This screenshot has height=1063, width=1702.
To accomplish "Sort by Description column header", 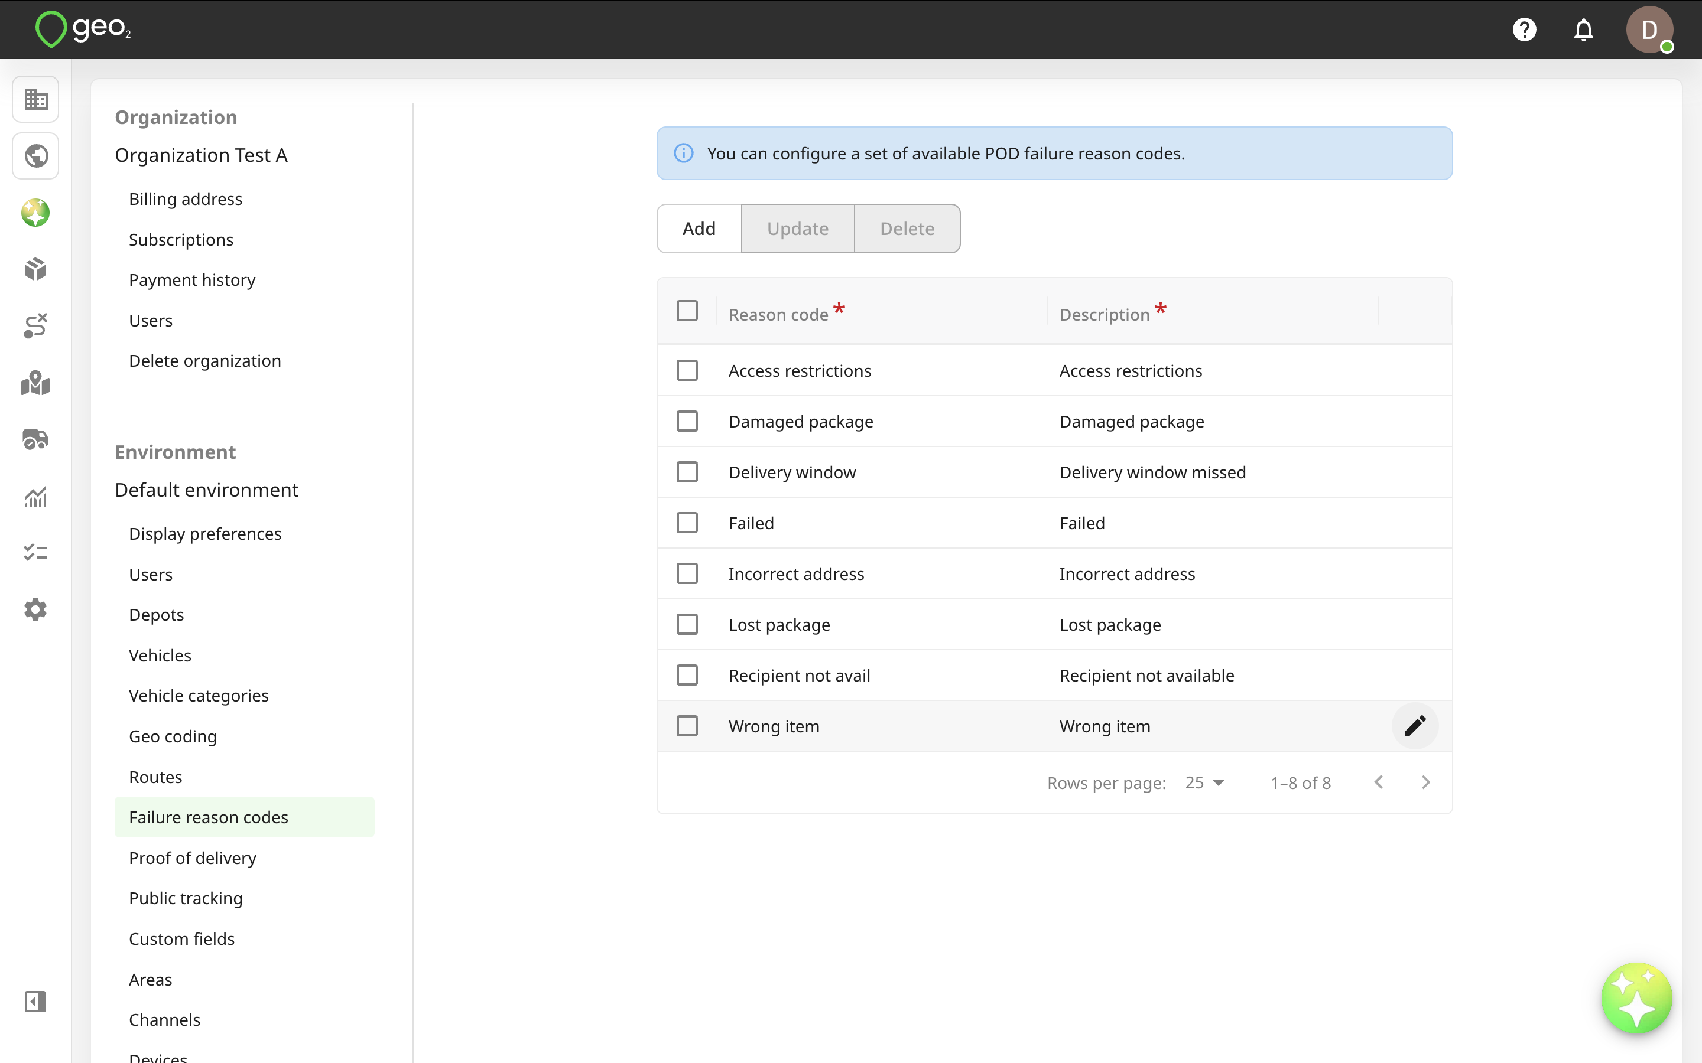I will (x=1104, y=314).
